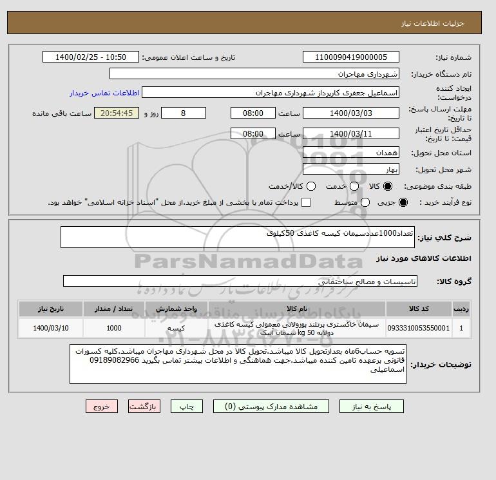The width and height of the screenshot is (496, 480).
Task: Click the buyer name field شهرداری مهاجران
Action: 254,73
